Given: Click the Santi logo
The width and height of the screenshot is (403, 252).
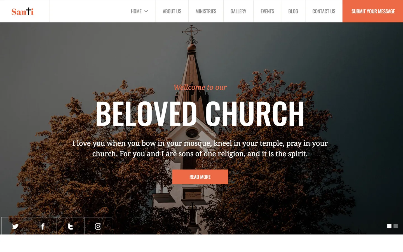Looking at the screenshot, I should coord(22,11).
